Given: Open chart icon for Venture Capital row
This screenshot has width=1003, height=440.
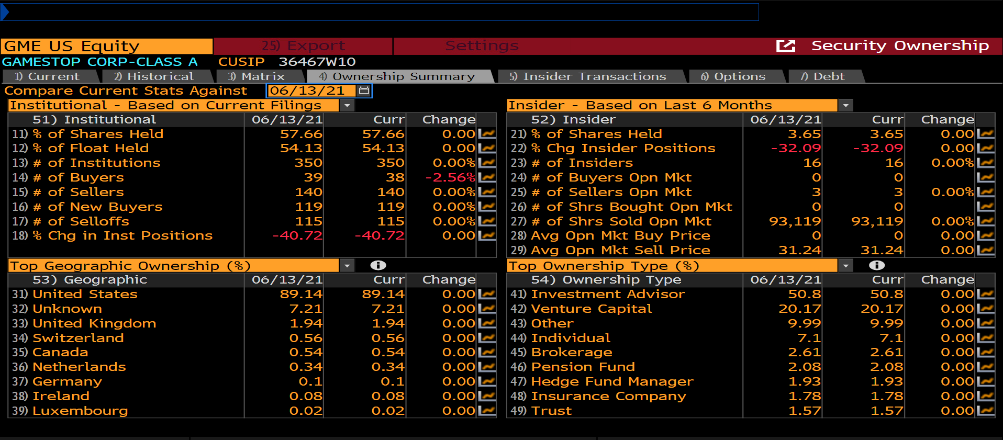Looking at the screenshot, I should (986, 309).
